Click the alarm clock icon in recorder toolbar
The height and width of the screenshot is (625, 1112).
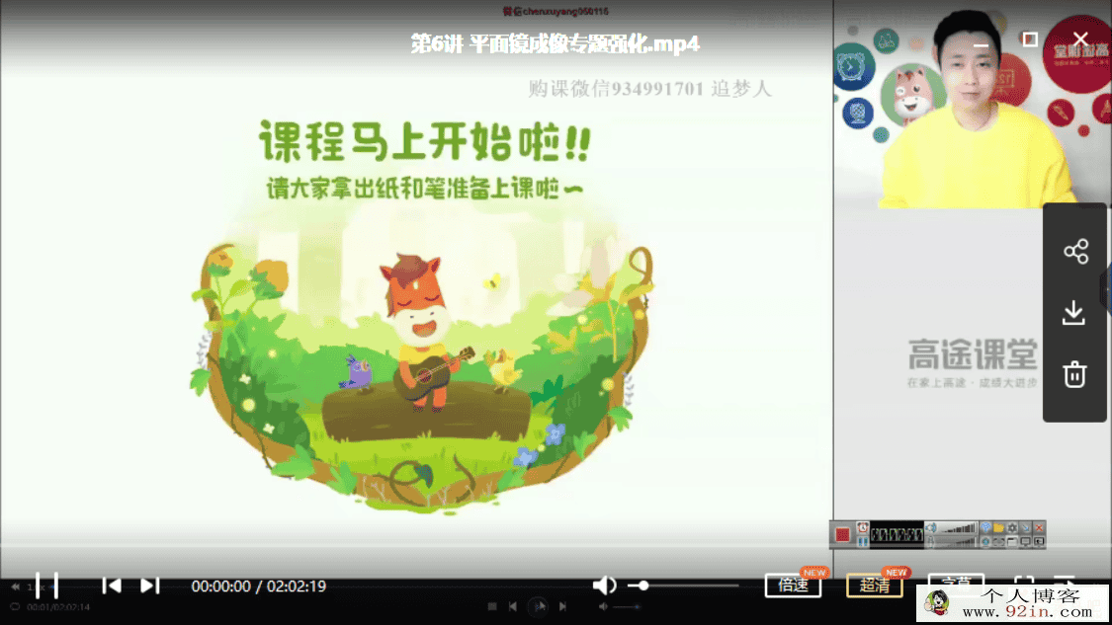(x=862, y=528)
